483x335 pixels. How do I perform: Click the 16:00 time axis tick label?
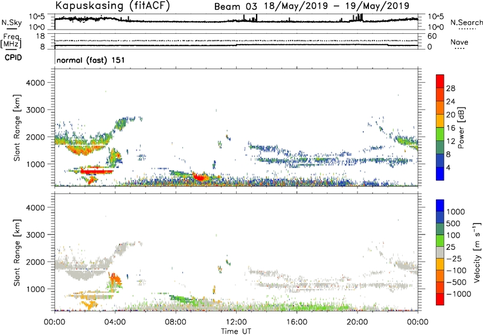296,322
